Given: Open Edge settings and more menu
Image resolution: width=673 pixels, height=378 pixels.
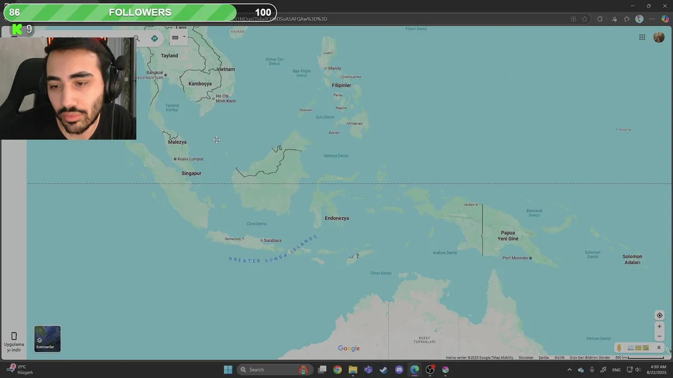Looking at the screenshot, I should click(x=652, y=19).
